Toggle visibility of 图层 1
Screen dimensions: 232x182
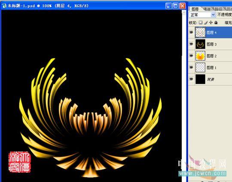(191, 67)
